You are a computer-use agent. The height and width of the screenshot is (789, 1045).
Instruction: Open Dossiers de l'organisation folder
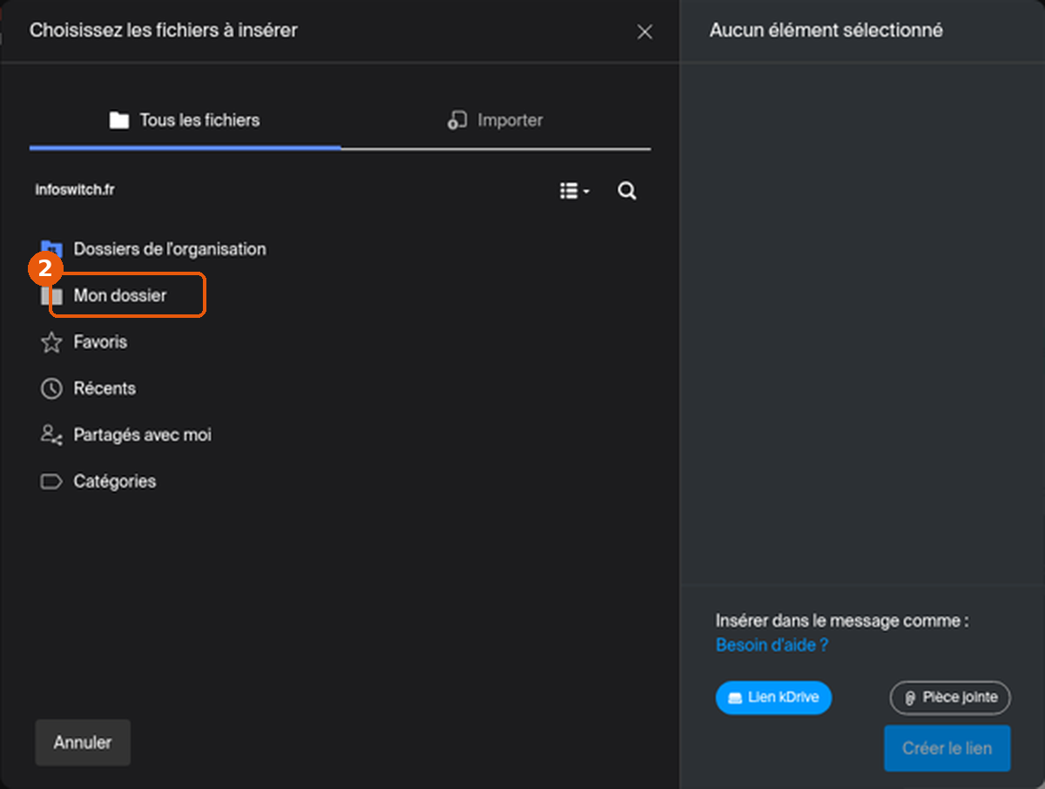click(x=170, y=249)
